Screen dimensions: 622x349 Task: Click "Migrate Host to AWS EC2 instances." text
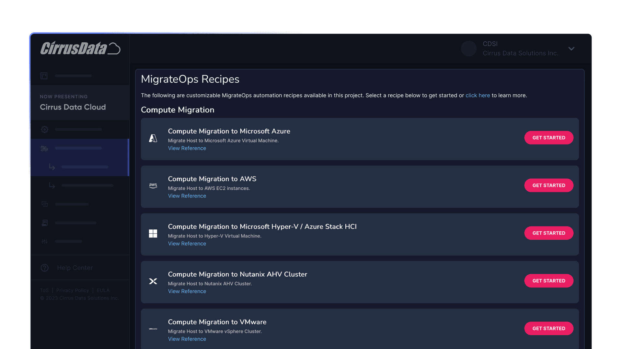pos(209,188)
